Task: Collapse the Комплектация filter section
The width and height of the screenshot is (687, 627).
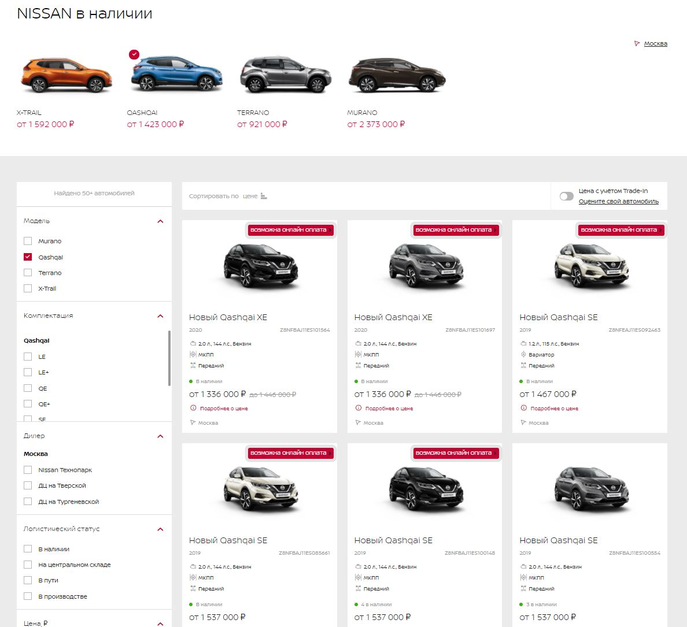Action: [160, 316]
